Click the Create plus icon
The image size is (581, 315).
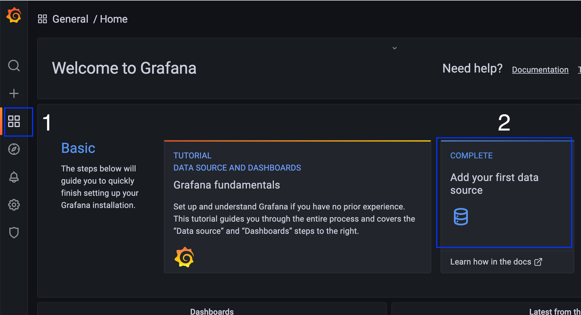(x=14, y=93)
